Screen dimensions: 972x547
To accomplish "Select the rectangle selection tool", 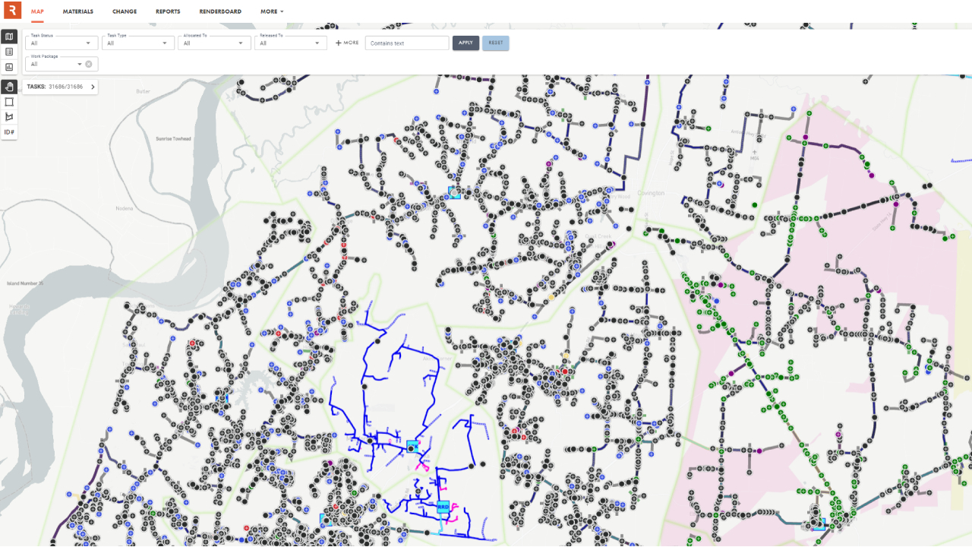I will [9, 102].
